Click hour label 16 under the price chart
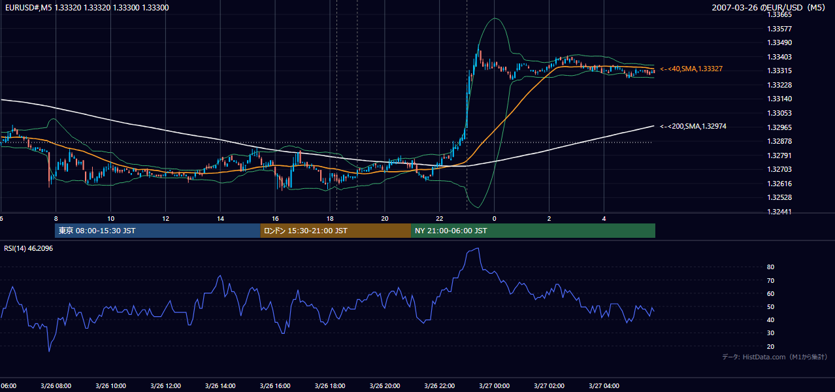 (x=276, y=218)
